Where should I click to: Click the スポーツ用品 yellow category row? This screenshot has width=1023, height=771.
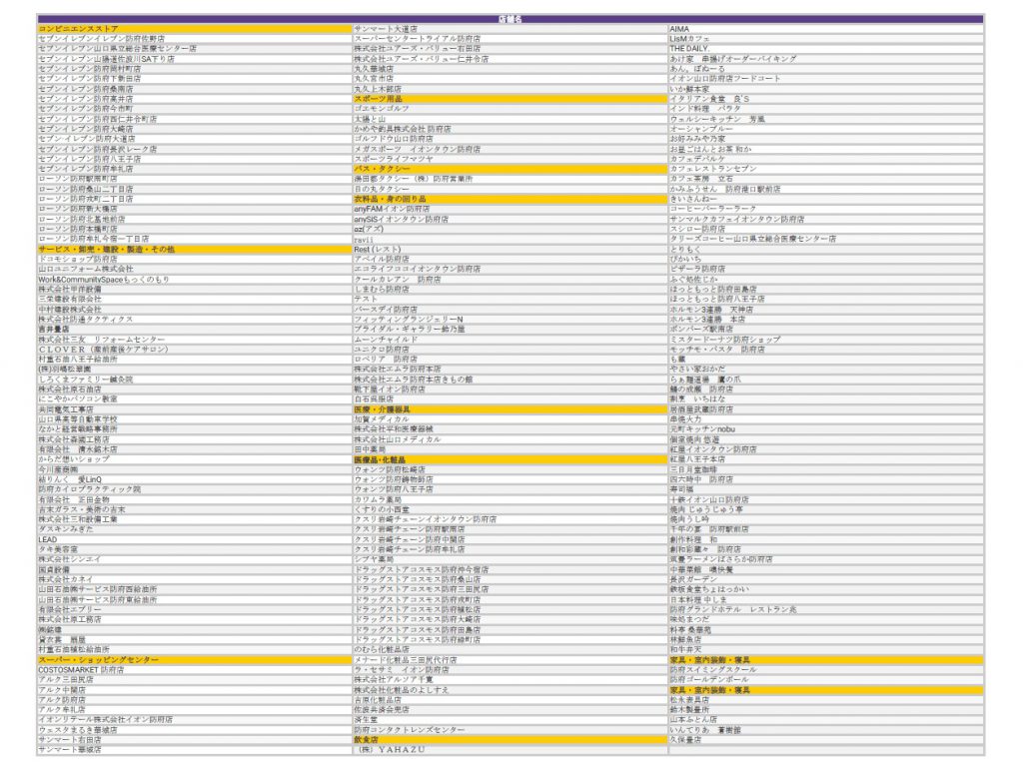379,99
